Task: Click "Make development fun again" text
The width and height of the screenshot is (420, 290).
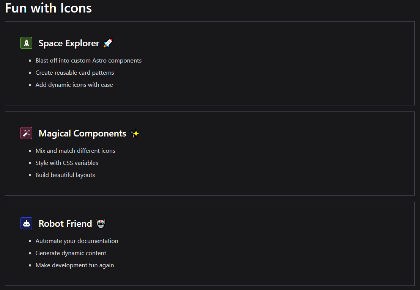Action: (x=75, y=265)
